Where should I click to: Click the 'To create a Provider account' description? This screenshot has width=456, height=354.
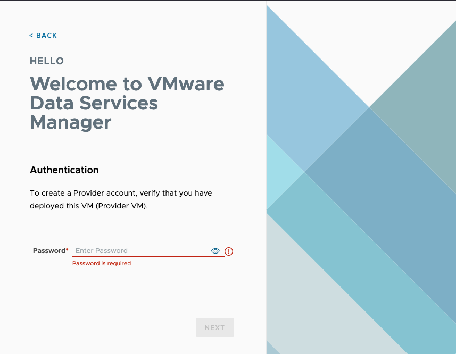[121, 199]
